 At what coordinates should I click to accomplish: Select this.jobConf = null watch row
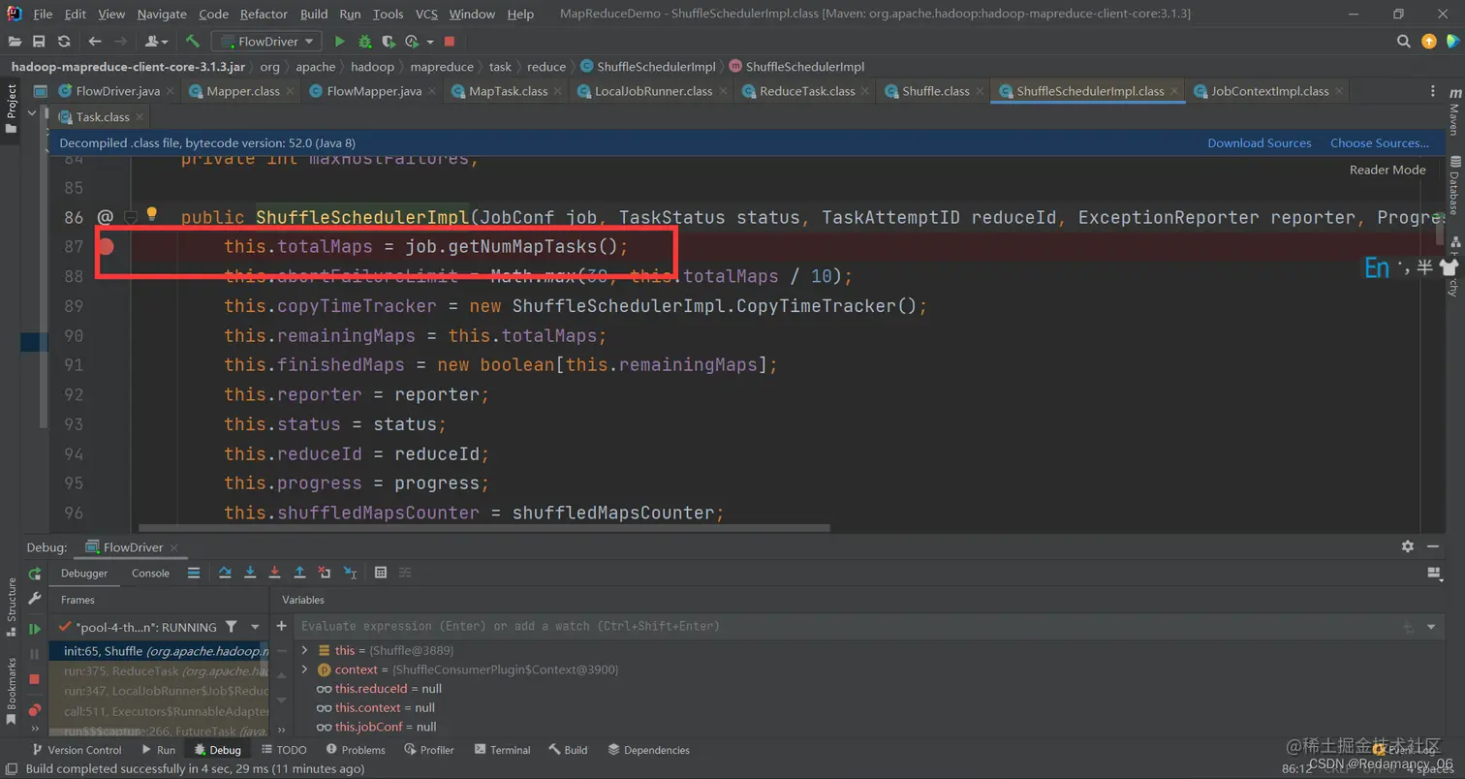point(386,727)
